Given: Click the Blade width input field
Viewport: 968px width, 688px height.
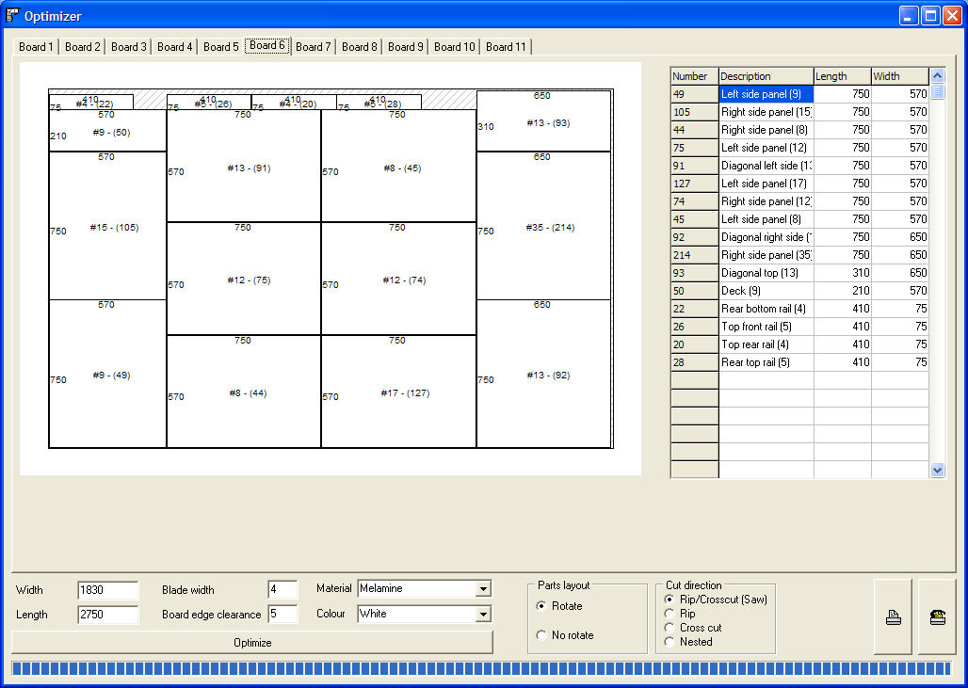Looking at the screenshot, I should (x=282, y=589).
